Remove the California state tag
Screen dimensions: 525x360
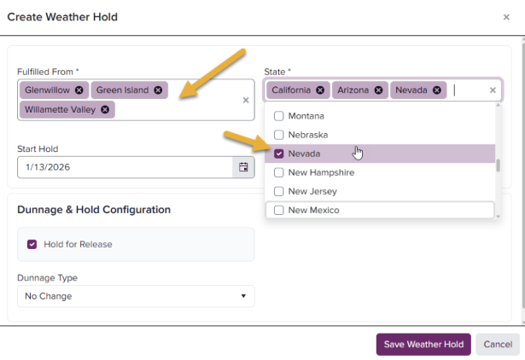[320, 90]
